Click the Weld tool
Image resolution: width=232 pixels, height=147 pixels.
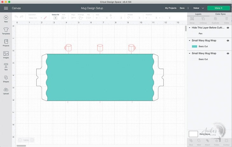(199, 141)
